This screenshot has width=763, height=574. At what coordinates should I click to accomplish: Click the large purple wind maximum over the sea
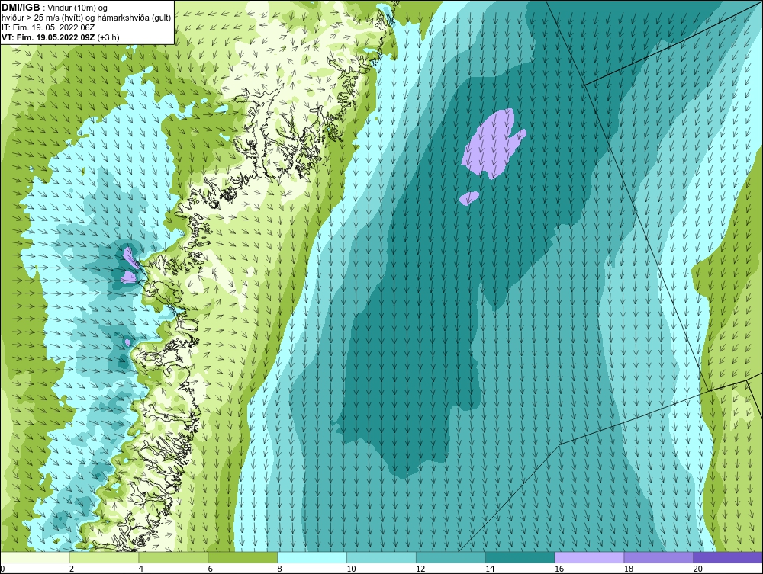(494, 143)
